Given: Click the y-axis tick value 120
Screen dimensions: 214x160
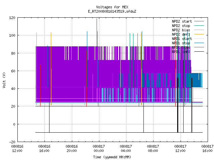Looking at the screenshot, I should coord(12,18).
